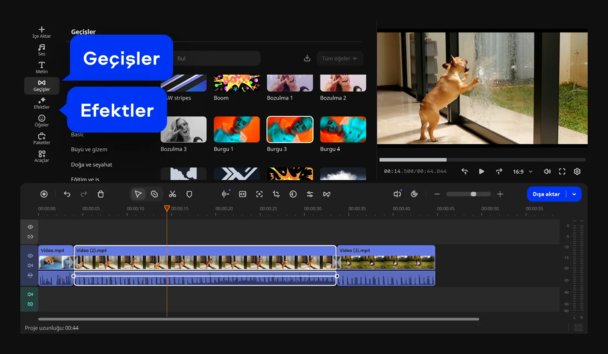Click the record button in timeline toolbar
Viewport: 608px width, 354px height.
[44, 194]
